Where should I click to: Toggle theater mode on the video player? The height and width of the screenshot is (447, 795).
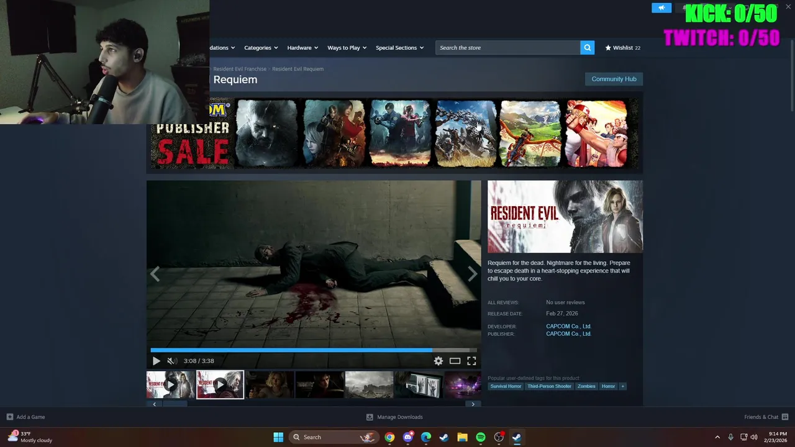pos(455,361)
